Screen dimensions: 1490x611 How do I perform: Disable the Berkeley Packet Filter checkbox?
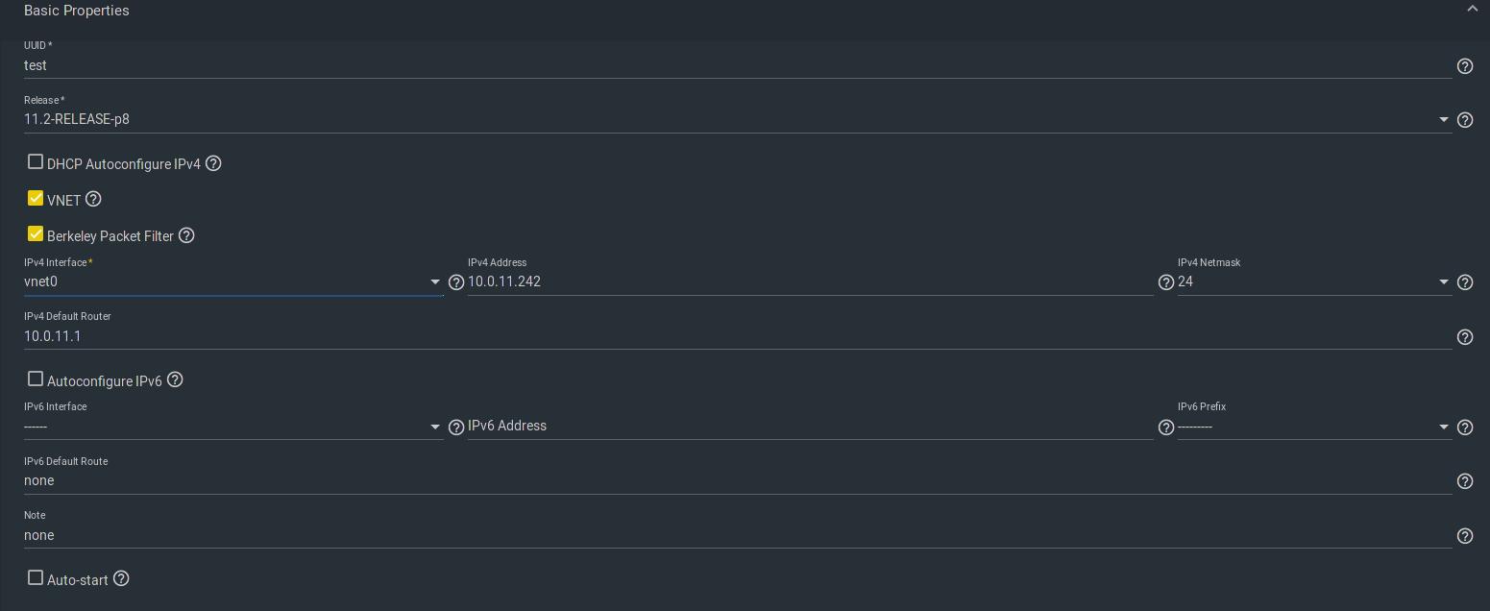[x=36, y=234]
